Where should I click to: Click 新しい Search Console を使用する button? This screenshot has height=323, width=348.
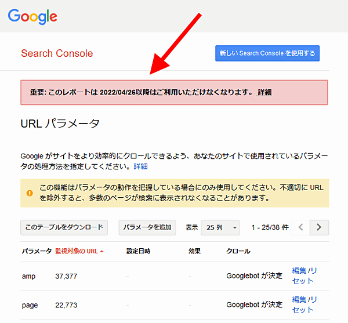pos(267,53)
